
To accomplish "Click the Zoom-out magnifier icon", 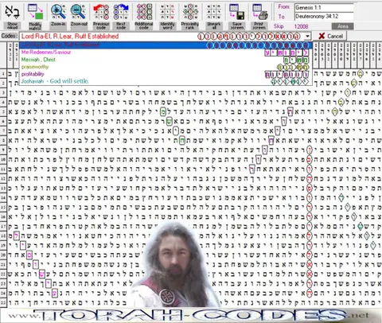I will point(79,12).
